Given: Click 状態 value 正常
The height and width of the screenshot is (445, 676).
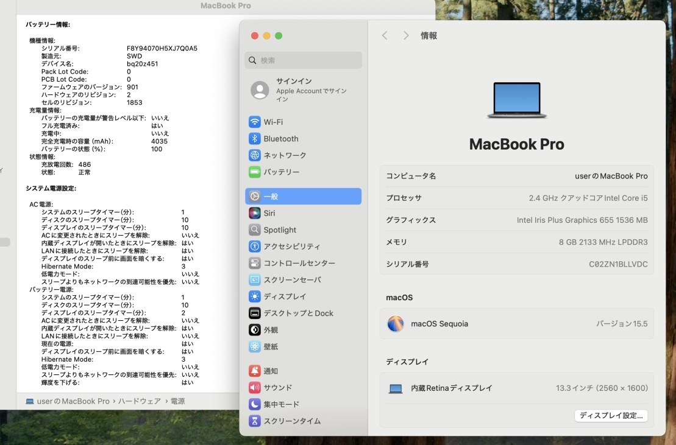Looking at the screenshot, I should tap(85, 172).
